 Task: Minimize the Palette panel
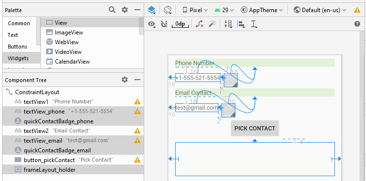pos(137,10)
